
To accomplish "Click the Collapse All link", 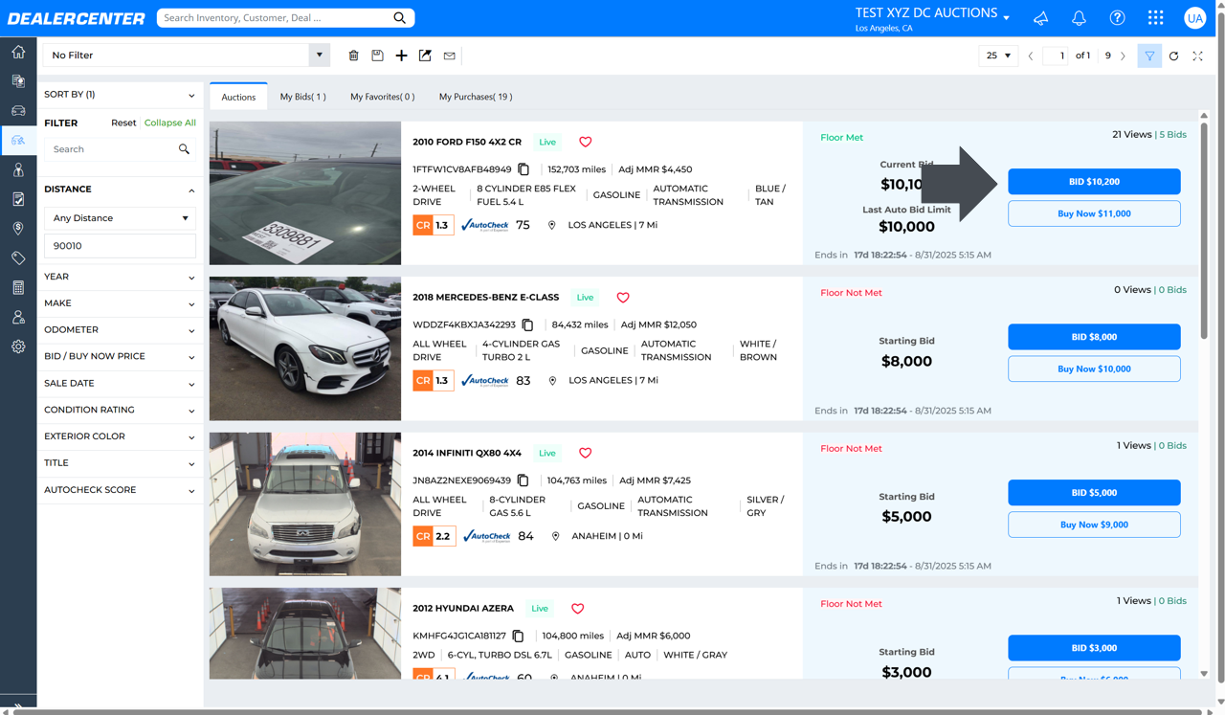I will click(x=170, y=123).
